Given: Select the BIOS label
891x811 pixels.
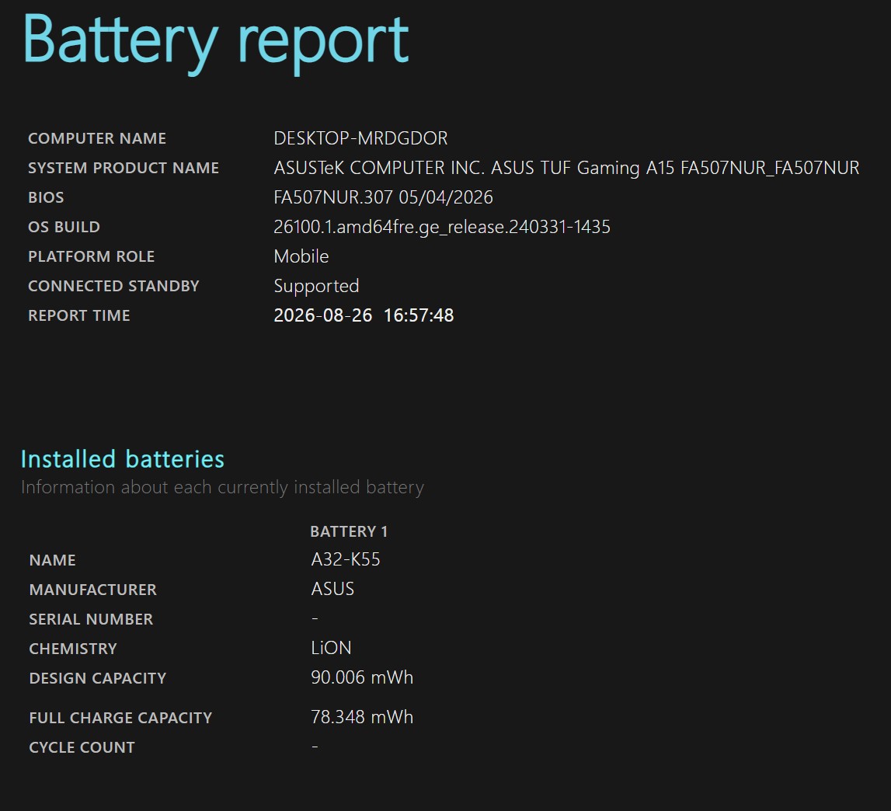Looking at the screenshot, I should tap(46, 197).
